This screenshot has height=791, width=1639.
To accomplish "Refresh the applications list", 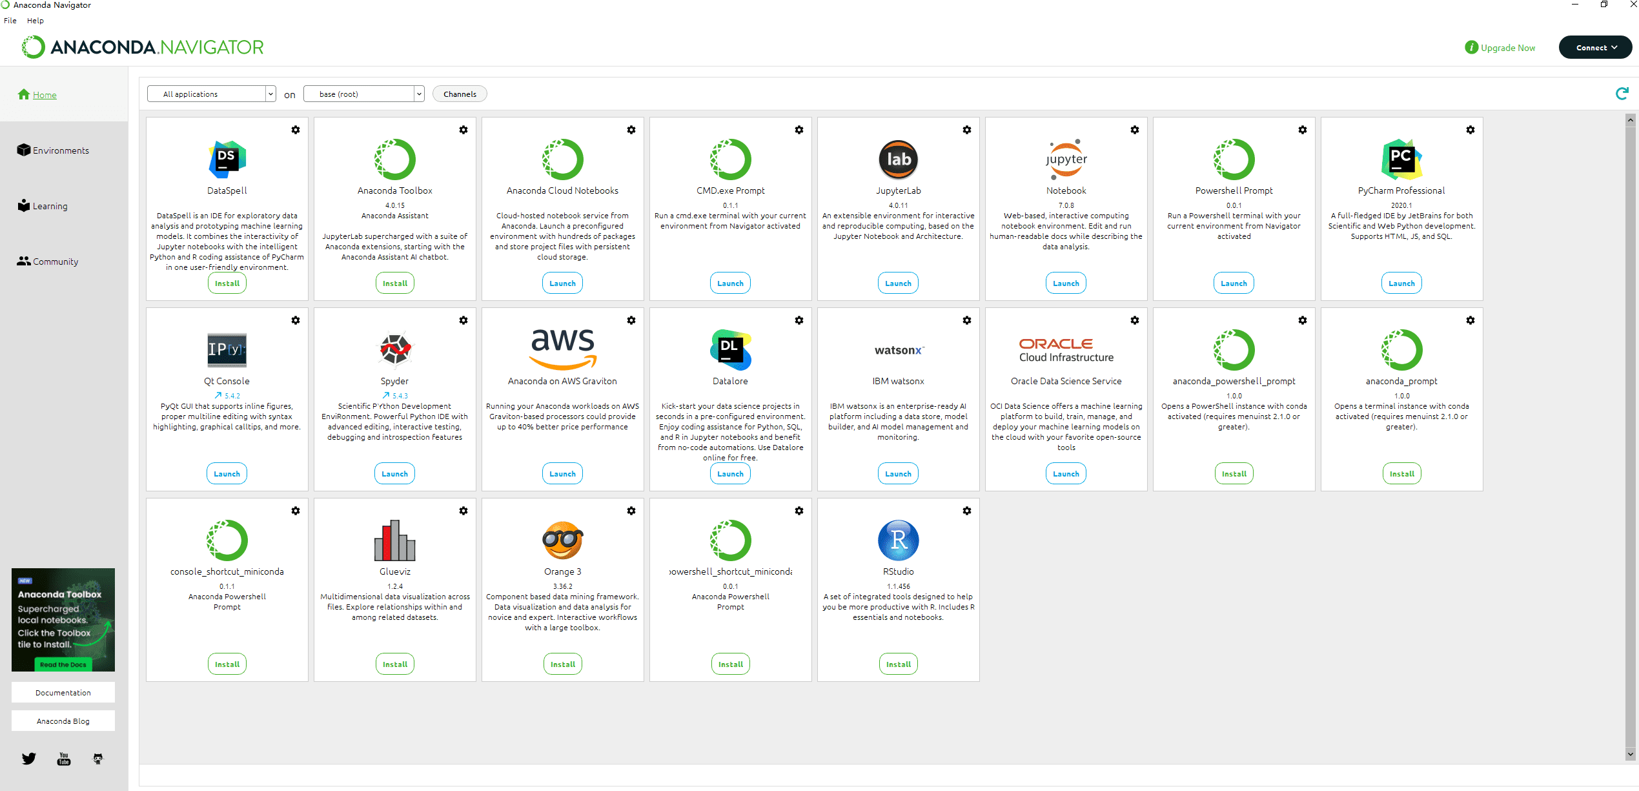I will tap(1622, 94).
